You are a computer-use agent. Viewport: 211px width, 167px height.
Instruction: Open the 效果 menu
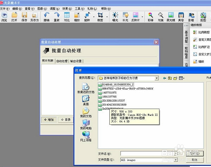[x=67, y=8]
